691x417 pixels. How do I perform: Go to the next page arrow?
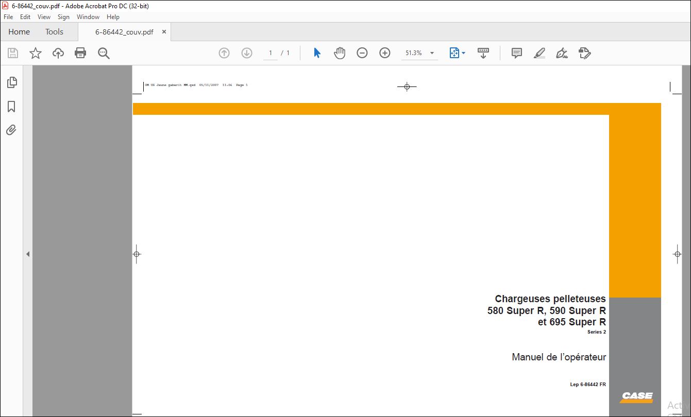coord(247,53)
